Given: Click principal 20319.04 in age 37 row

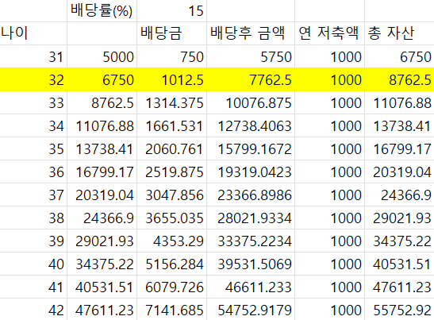Looking at the screenshot, I should (x=102, y=195).
